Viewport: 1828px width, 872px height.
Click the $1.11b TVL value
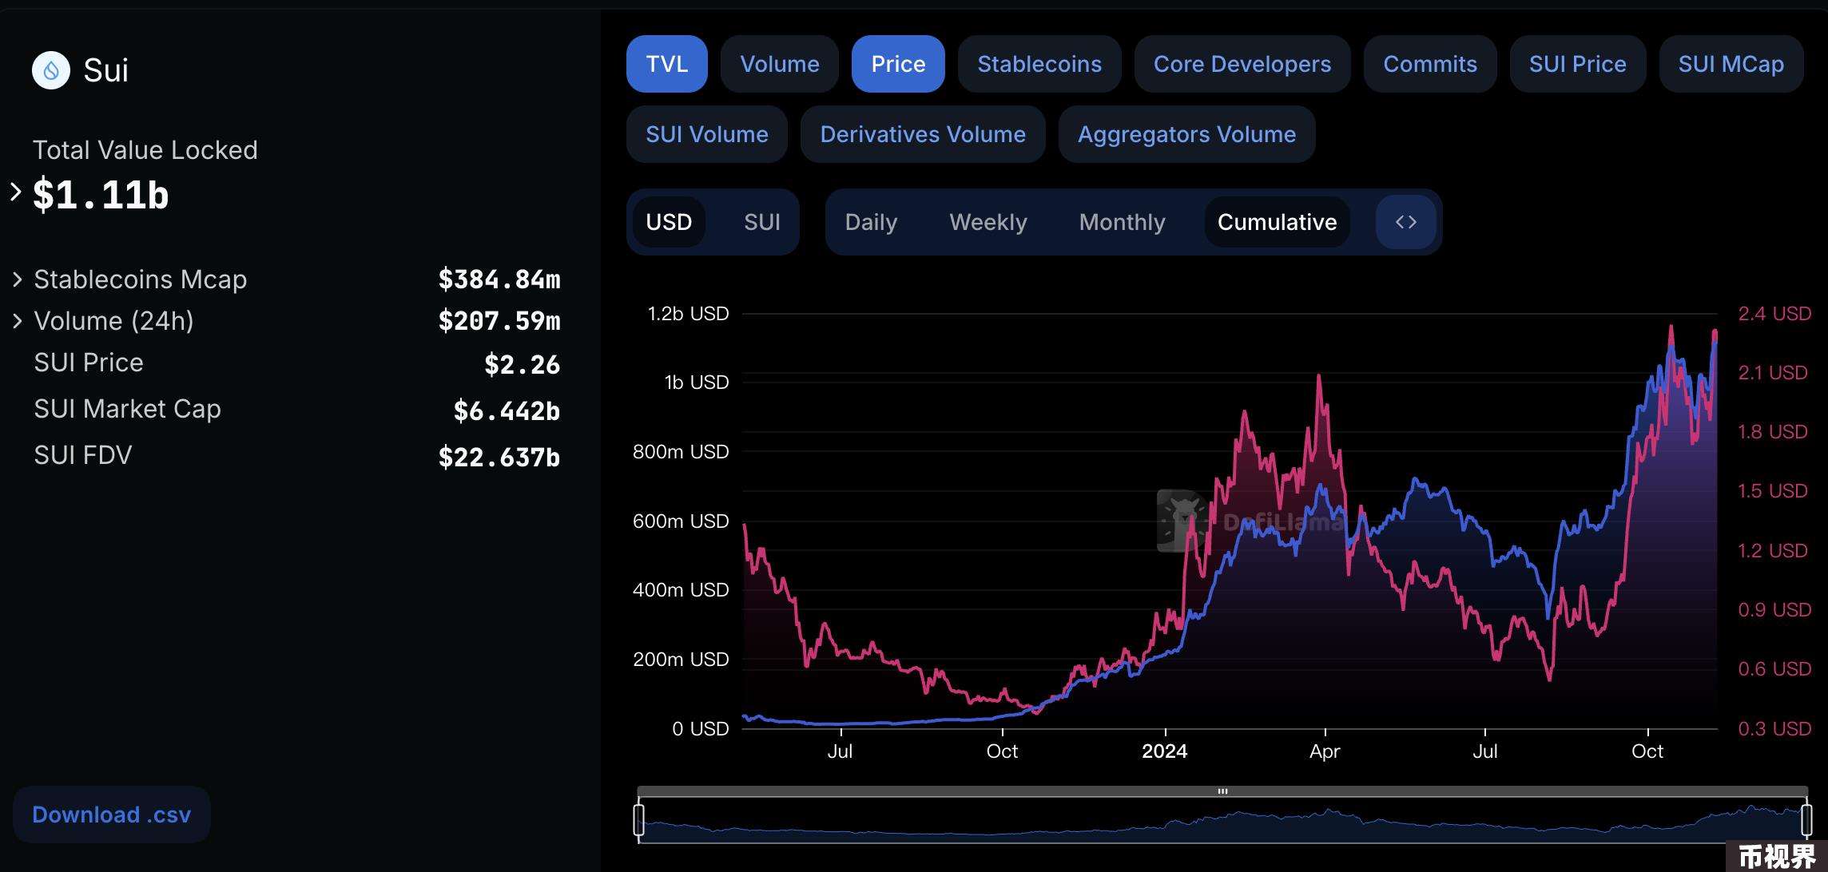pyautogui.click(x=101, y=195)
